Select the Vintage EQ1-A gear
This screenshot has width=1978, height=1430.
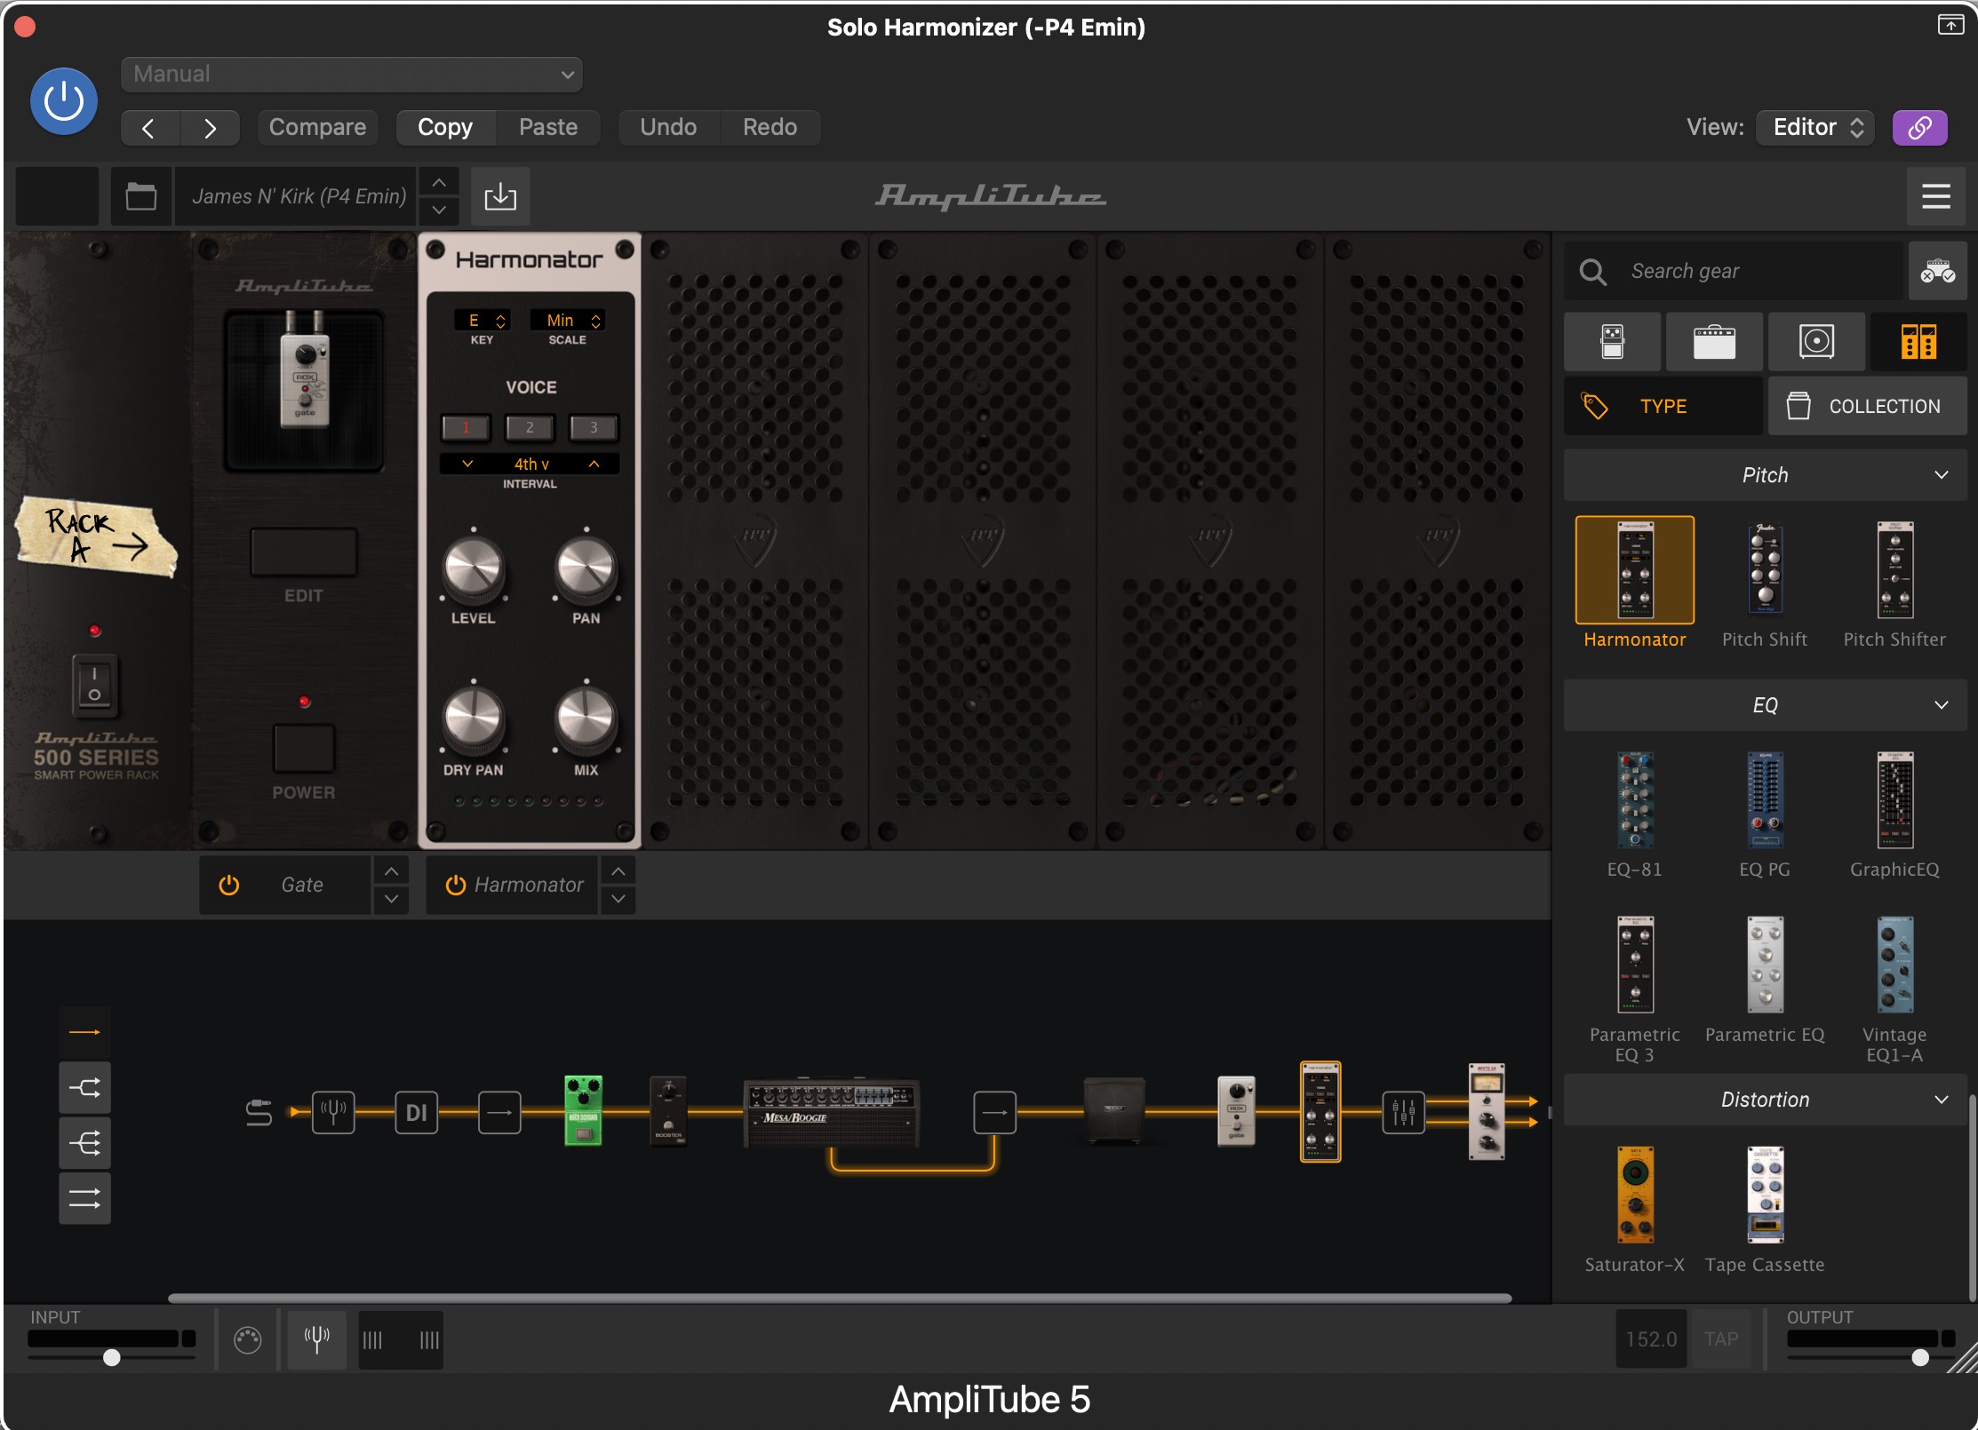pyautogui.click(x=1894, y=965)
